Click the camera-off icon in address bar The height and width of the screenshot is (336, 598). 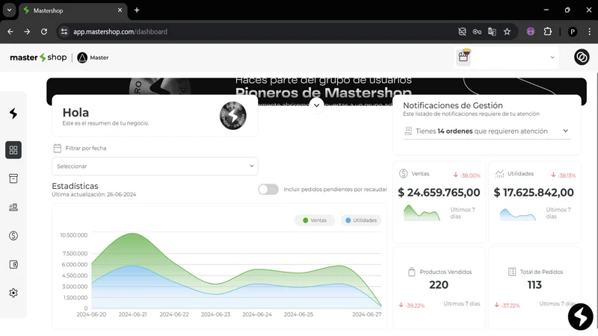click(x=462, y=31)
